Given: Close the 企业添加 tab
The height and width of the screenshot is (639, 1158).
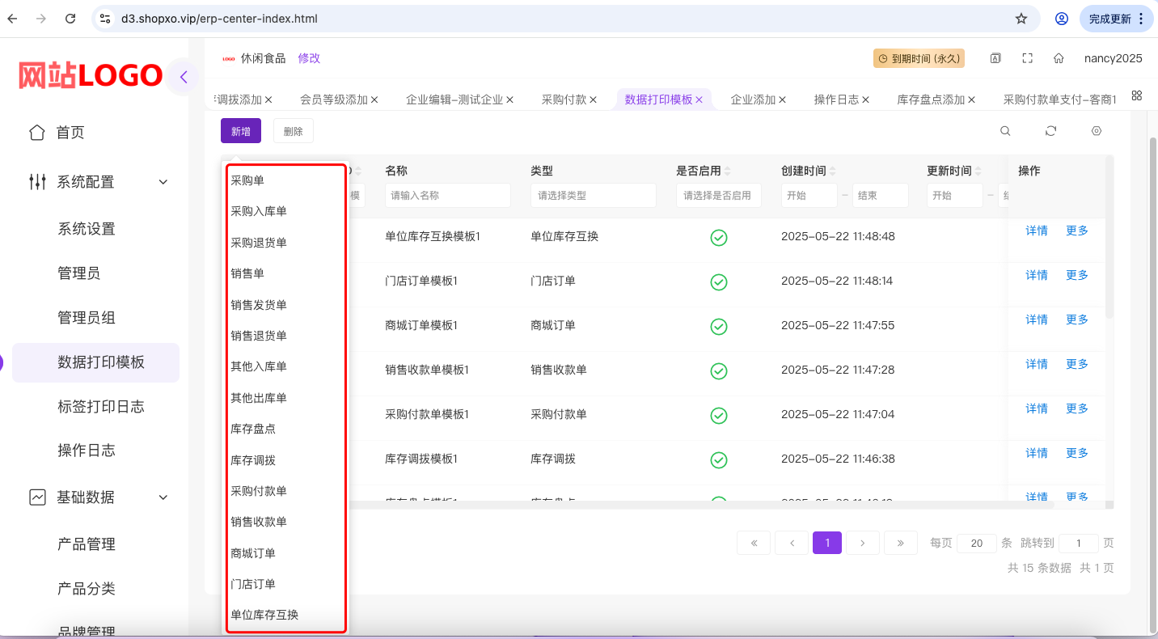Looking at the screenshot, I should (x=782, y=99).
